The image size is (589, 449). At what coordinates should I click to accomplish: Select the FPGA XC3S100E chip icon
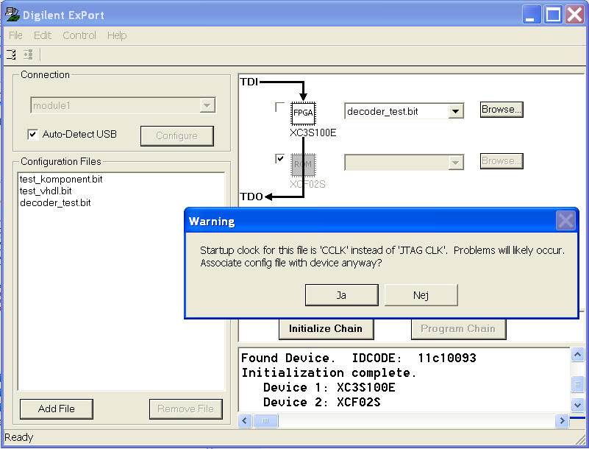tap(303, 113)
